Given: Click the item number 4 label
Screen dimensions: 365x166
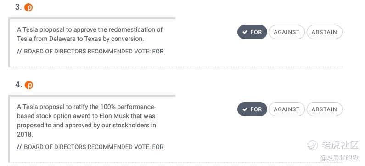Looking at the screenshot, I should pyautogui.click(x=18, y=85).
